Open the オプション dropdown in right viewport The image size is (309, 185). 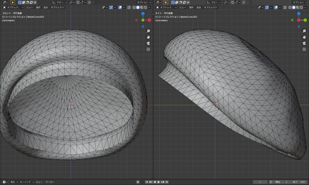coord(299,2)
